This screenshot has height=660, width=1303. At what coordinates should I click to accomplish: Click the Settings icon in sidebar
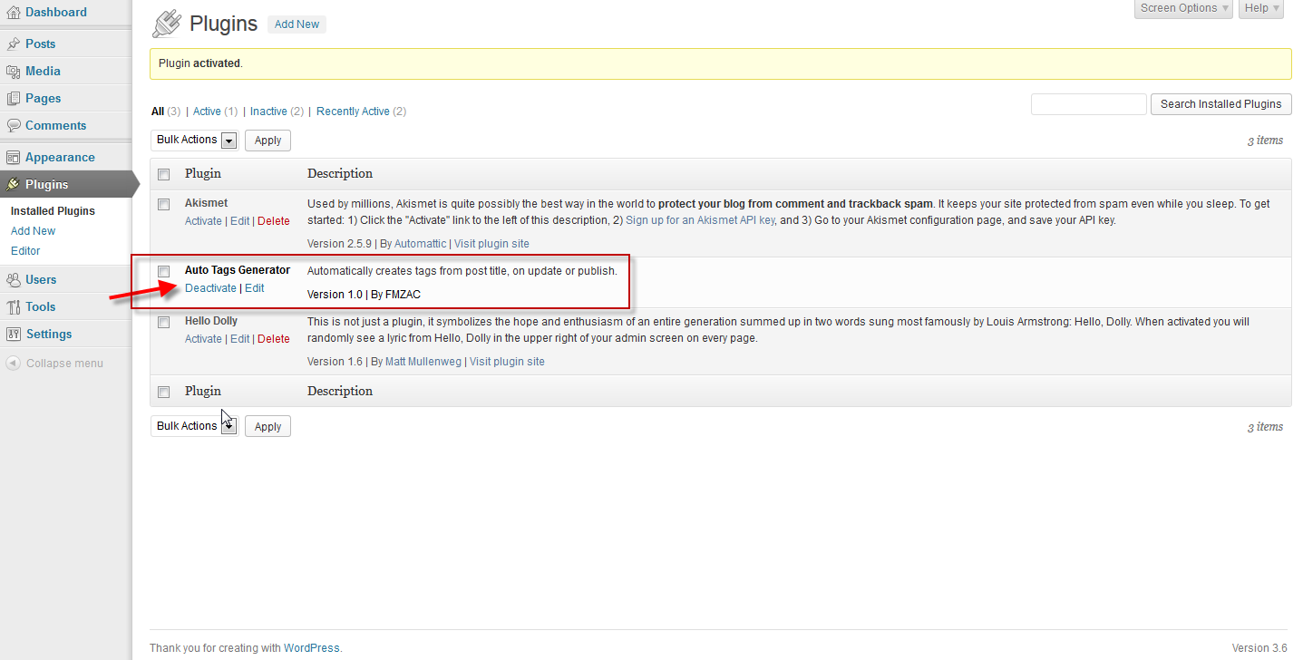click(13, 334)
